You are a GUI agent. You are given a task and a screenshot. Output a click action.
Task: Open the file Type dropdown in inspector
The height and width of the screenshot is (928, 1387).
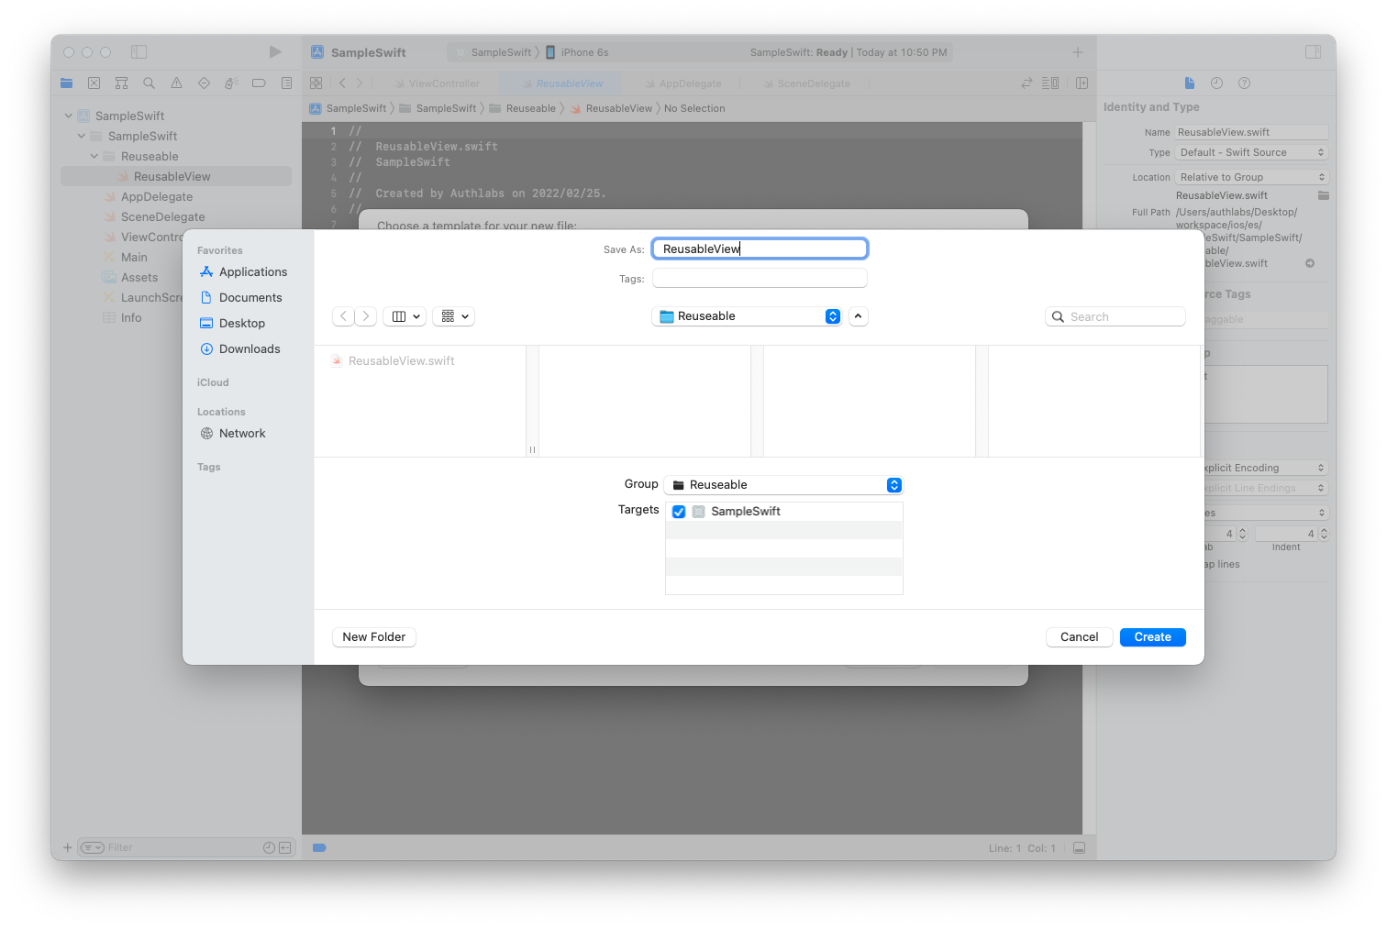[1252, 152]
